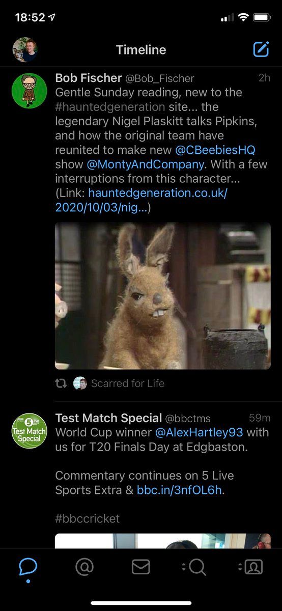282x611 pixels.
Task: Switch to the mentions @ tab
Action: pos(84,567)
